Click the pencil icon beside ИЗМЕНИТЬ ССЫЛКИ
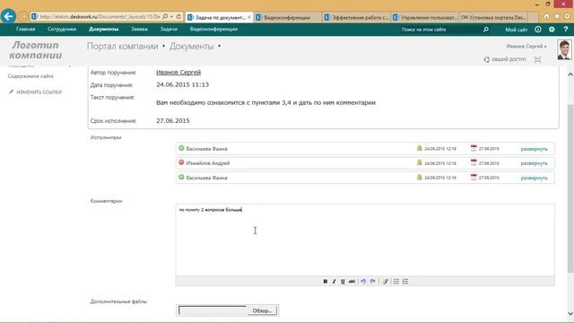 pos(12,92)
